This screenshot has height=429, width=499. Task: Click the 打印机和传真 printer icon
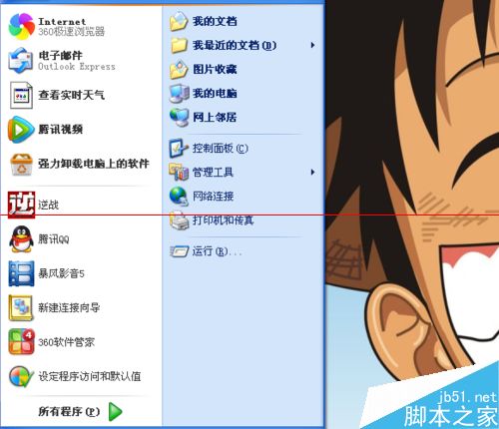coord(179,220)
